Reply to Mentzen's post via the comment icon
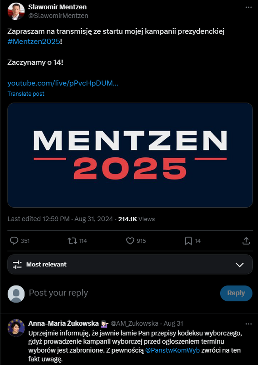 pyautogui.click(x=14, y=241)
